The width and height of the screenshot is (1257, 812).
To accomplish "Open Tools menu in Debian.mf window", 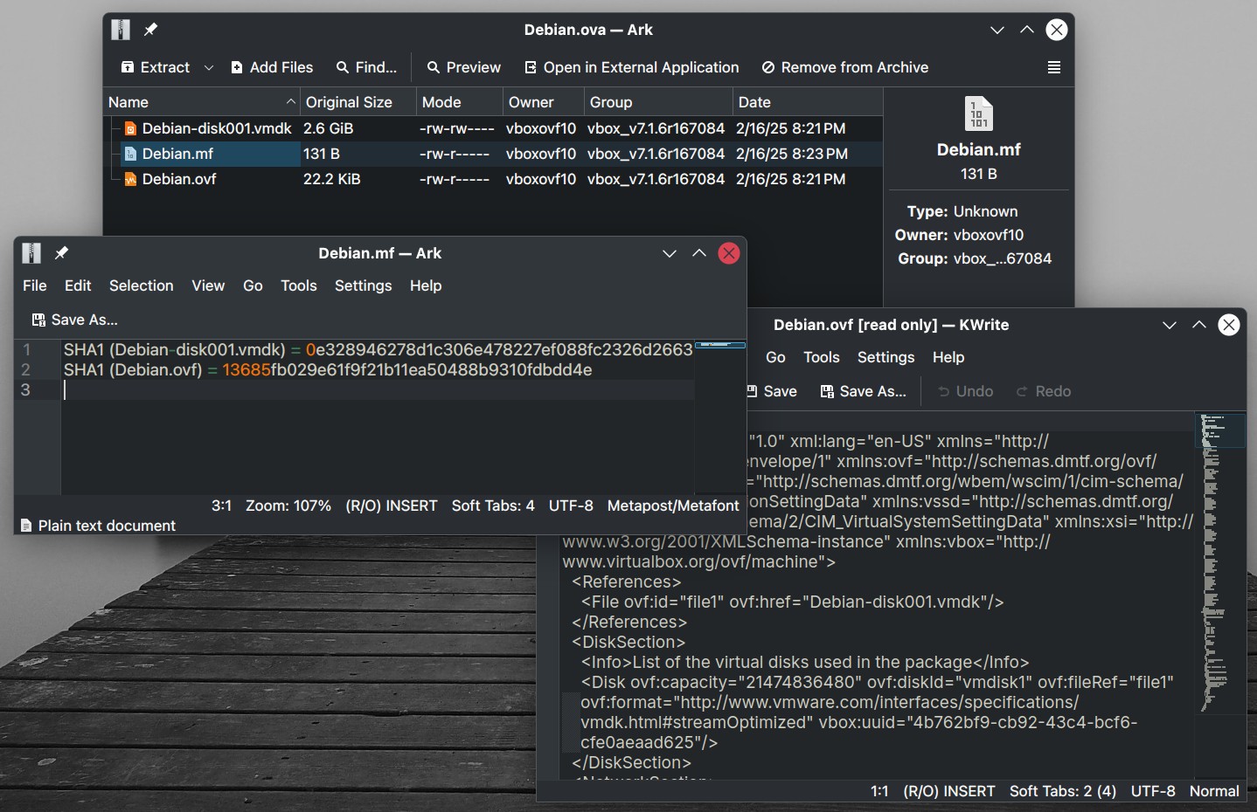I will [x=299, y=286].
